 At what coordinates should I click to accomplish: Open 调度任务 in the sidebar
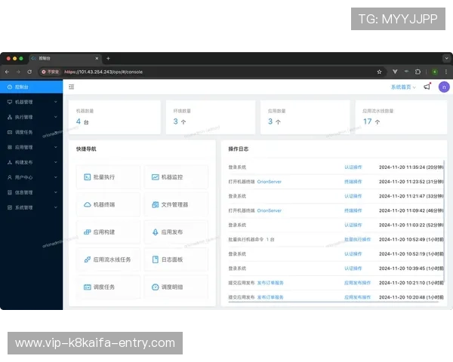tap(31, 132)
